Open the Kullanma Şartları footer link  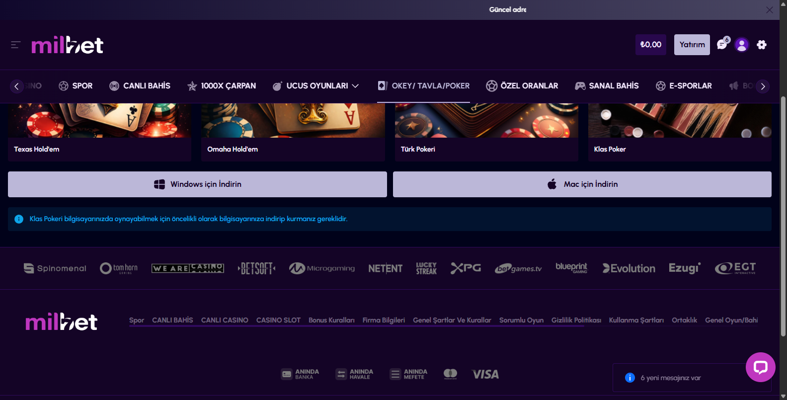[x=636, y=320]
